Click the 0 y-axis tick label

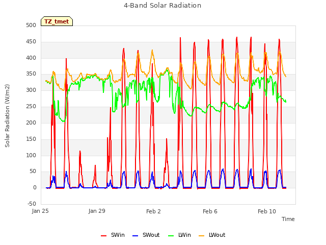pos(35,187)
